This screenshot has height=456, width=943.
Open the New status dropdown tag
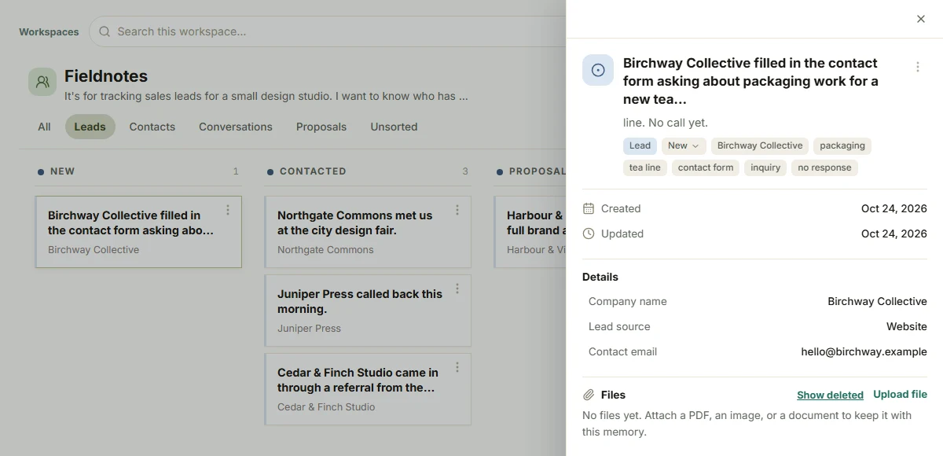click(x=684, y=145)
